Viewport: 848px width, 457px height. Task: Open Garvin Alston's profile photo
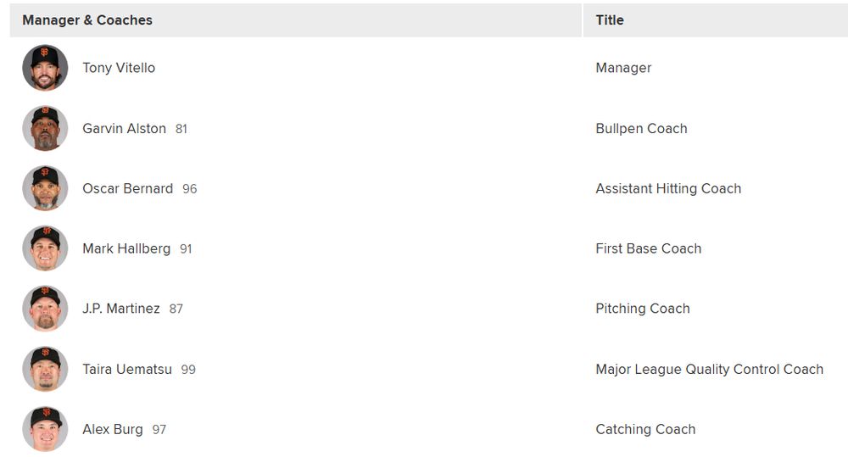pos(45,128)
